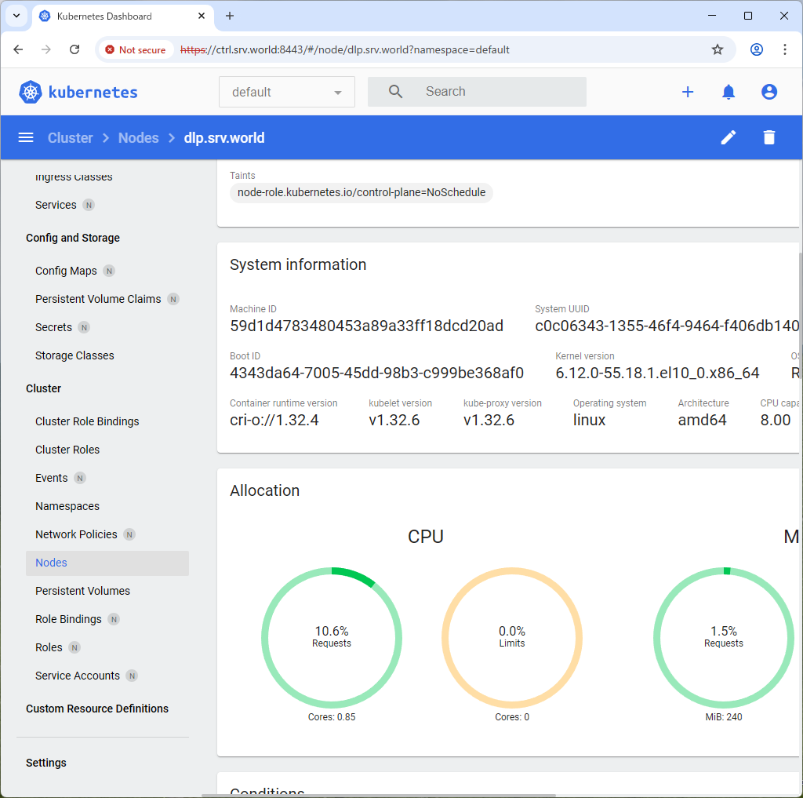Click the N badge next to Events
This screenshot has height=798, width=803.
tap(79, 478)
